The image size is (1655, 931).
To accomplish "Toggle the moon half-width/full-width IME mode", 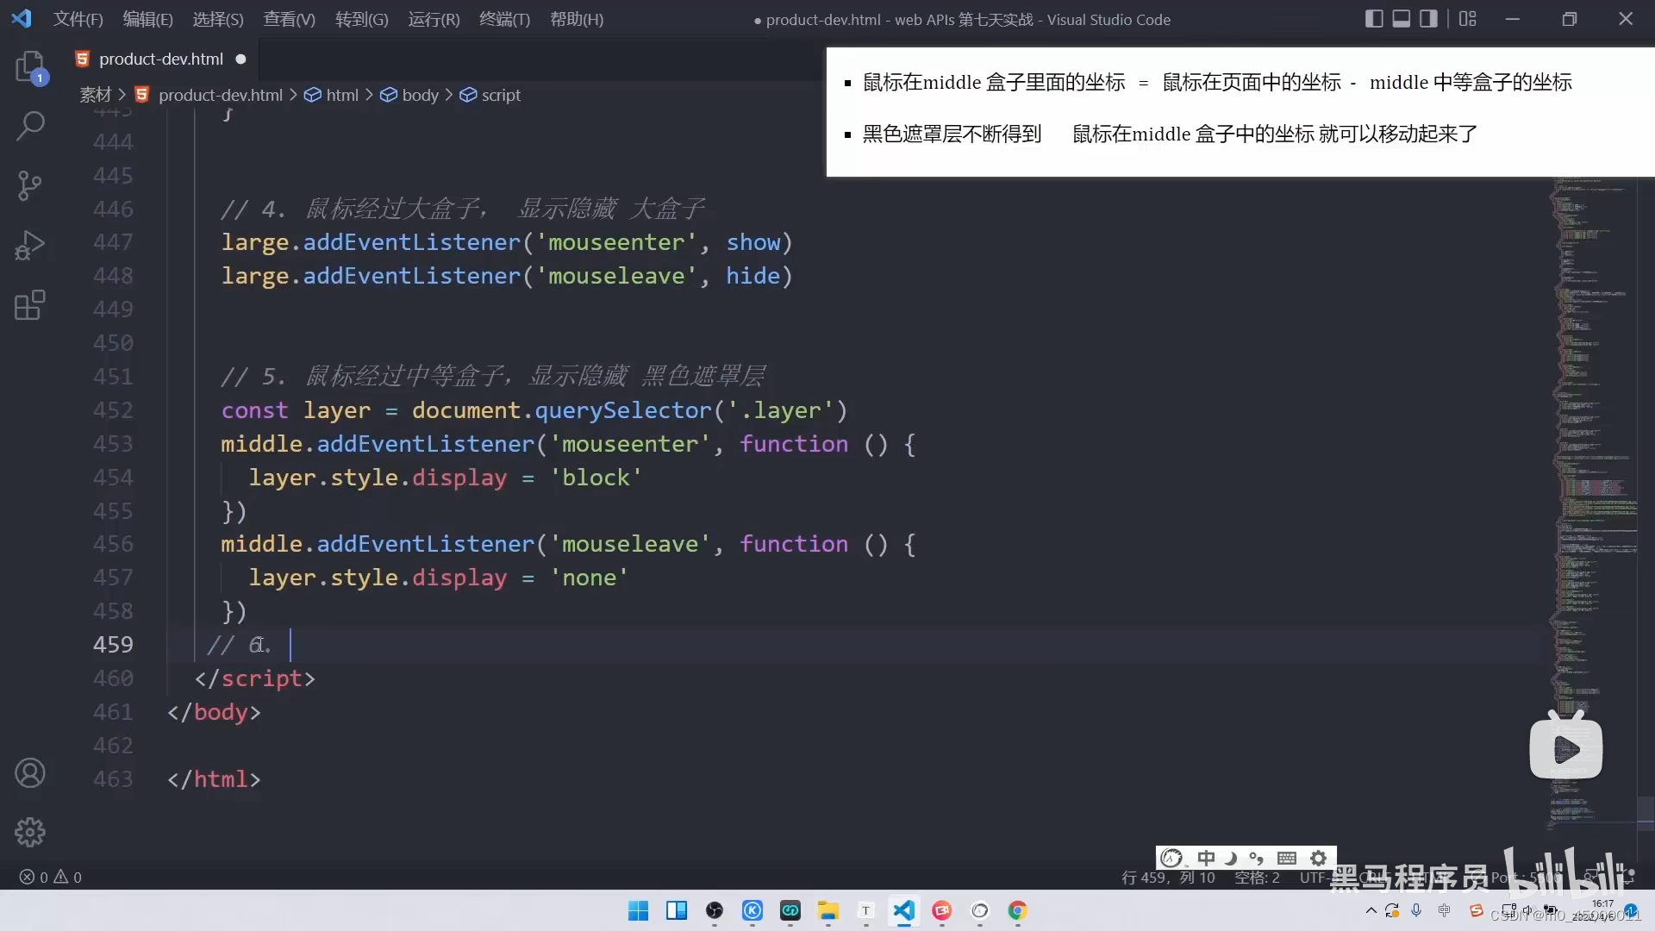I will (x=1231, y=858).
